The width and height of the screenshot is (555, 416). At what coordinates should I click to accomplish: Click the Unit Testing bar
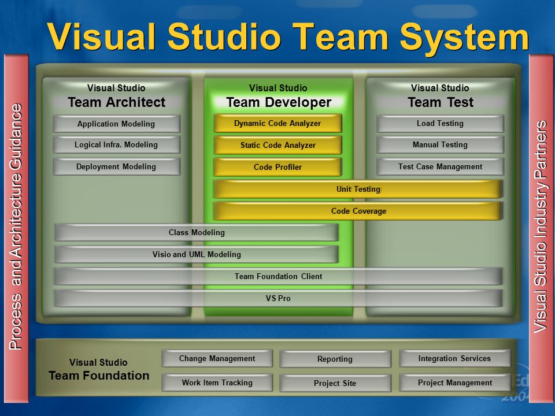pos(358,190)
